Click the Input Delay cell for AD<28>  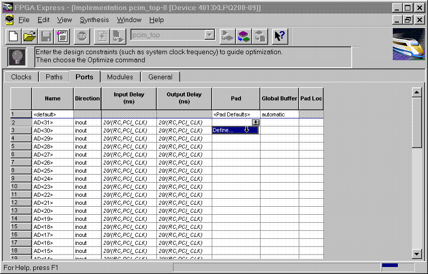click(x=129, y=147)
